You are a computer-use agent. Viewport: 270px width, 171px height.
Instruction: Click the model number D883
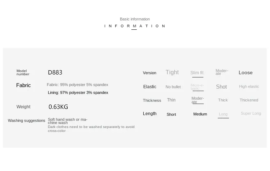[55, 72]
